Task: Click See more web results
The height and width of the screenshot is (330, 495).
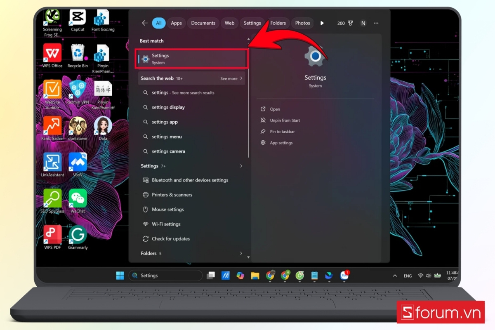Action: click(x=231, y=78)
